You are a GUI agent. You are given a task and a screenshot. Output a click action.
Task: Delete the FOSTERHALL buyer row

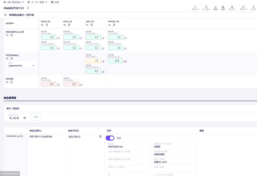tap(12, 59)
